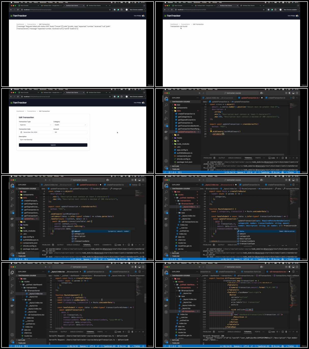
Task: Toggle primary side bar in .validator( VS Code window title bar
Action: pyautogui.click(x=290, y=93)
